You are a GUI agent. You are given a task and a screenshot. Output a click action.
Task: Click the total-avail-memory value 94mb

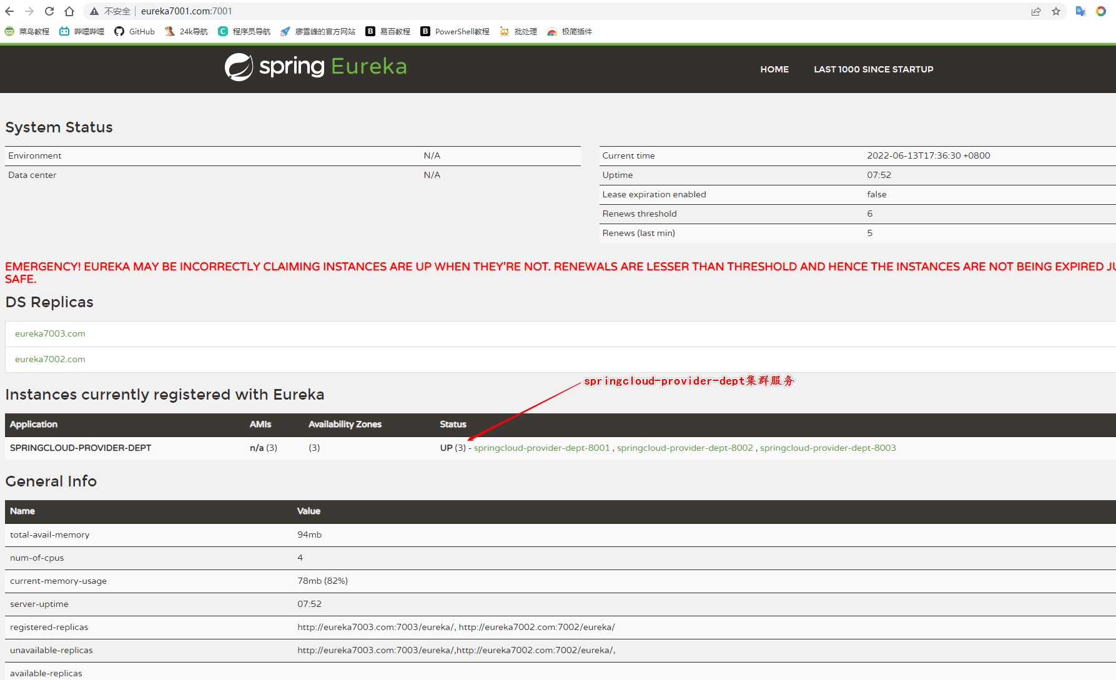point(309,535)
